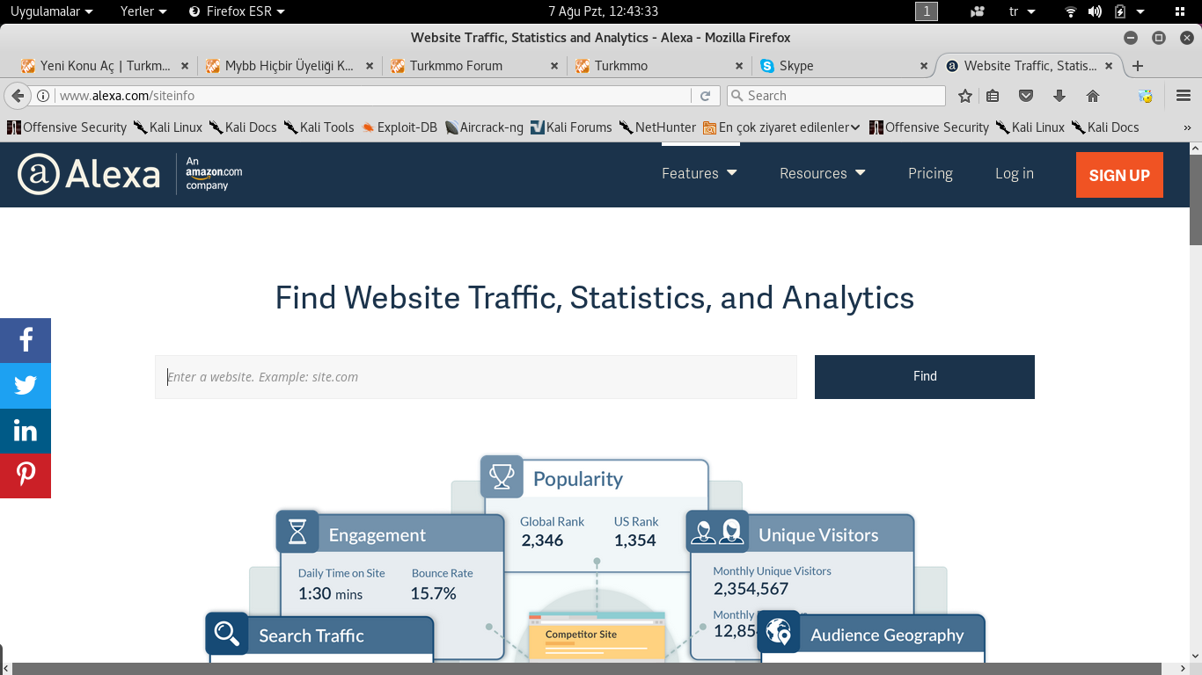
Task: Open the Uygulamalar applications menu
Action: 52,11
